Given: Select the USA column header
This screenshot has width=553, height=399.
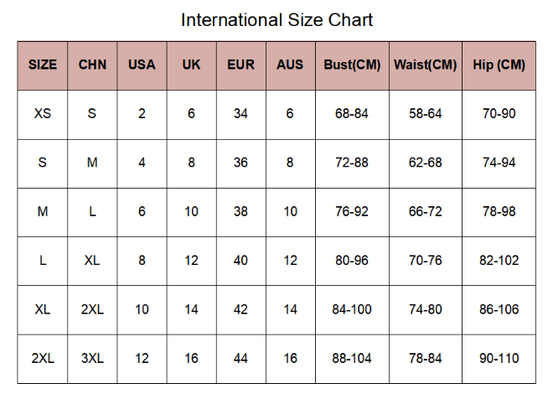Looking at the screenshot, I should coord(142,65).
